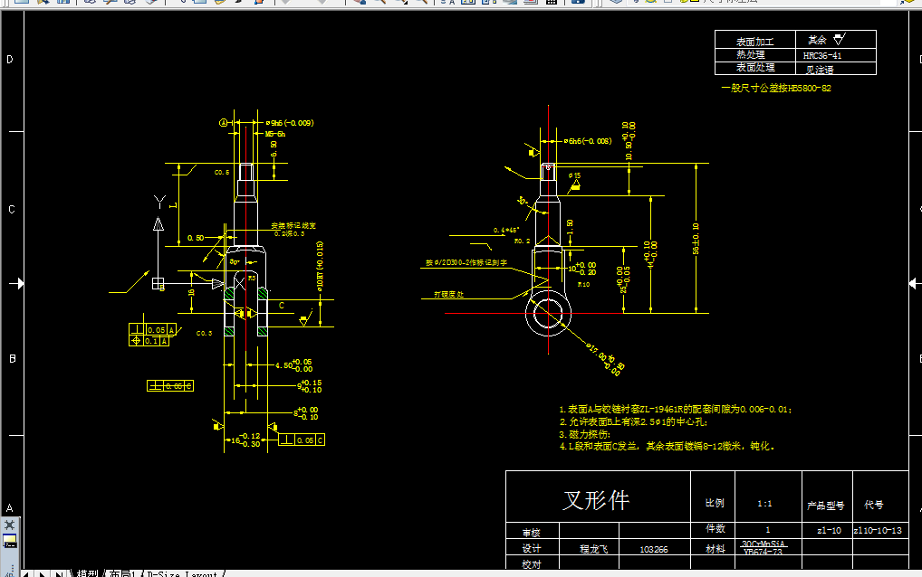922x577 pixels.
Task: Paste objects from the clipboard
Action: click(x=219, y=5)
